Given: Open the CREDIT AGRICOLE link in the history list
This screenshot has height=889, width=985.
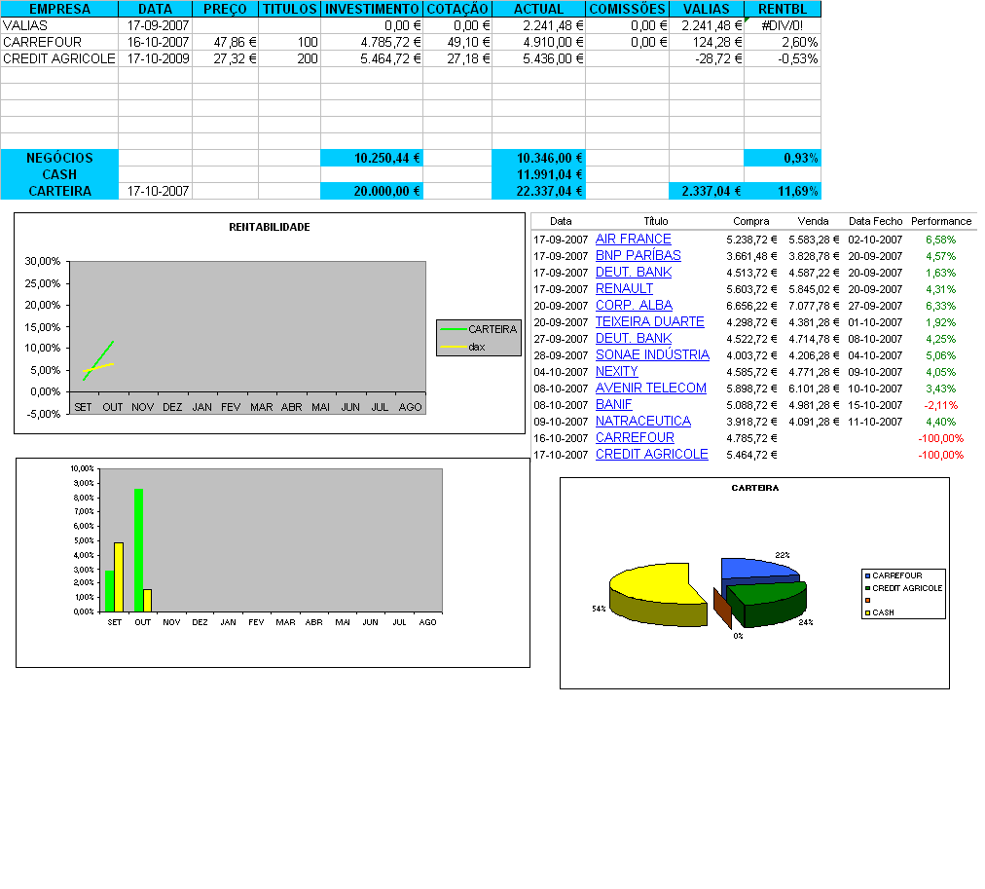Looking at the screenshot, I should click(x=652, y=455).
